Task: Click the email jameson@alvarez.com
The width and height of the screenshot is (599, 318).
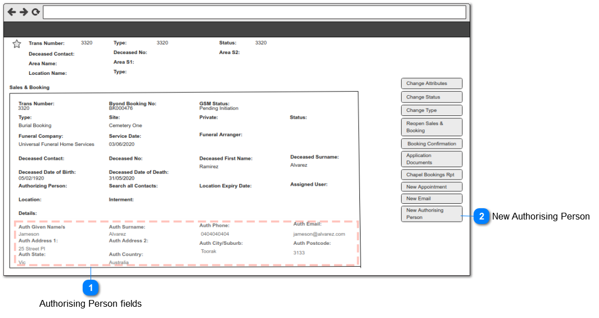Action: (x=319, y=234)
